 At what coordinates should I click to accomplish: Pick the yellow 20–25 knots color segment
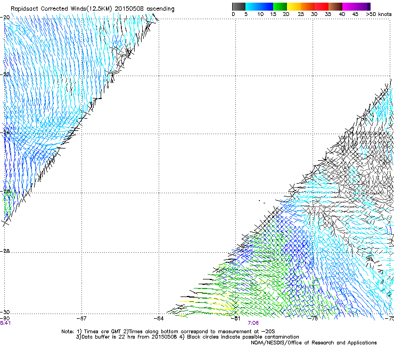tap(294, 6)
